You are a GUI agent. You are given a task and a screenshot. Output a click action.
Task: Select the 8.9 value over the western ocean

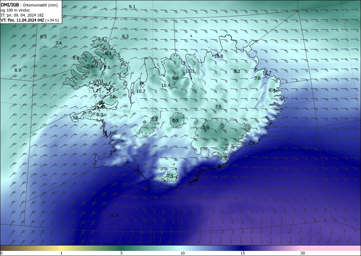coord(18,70)
